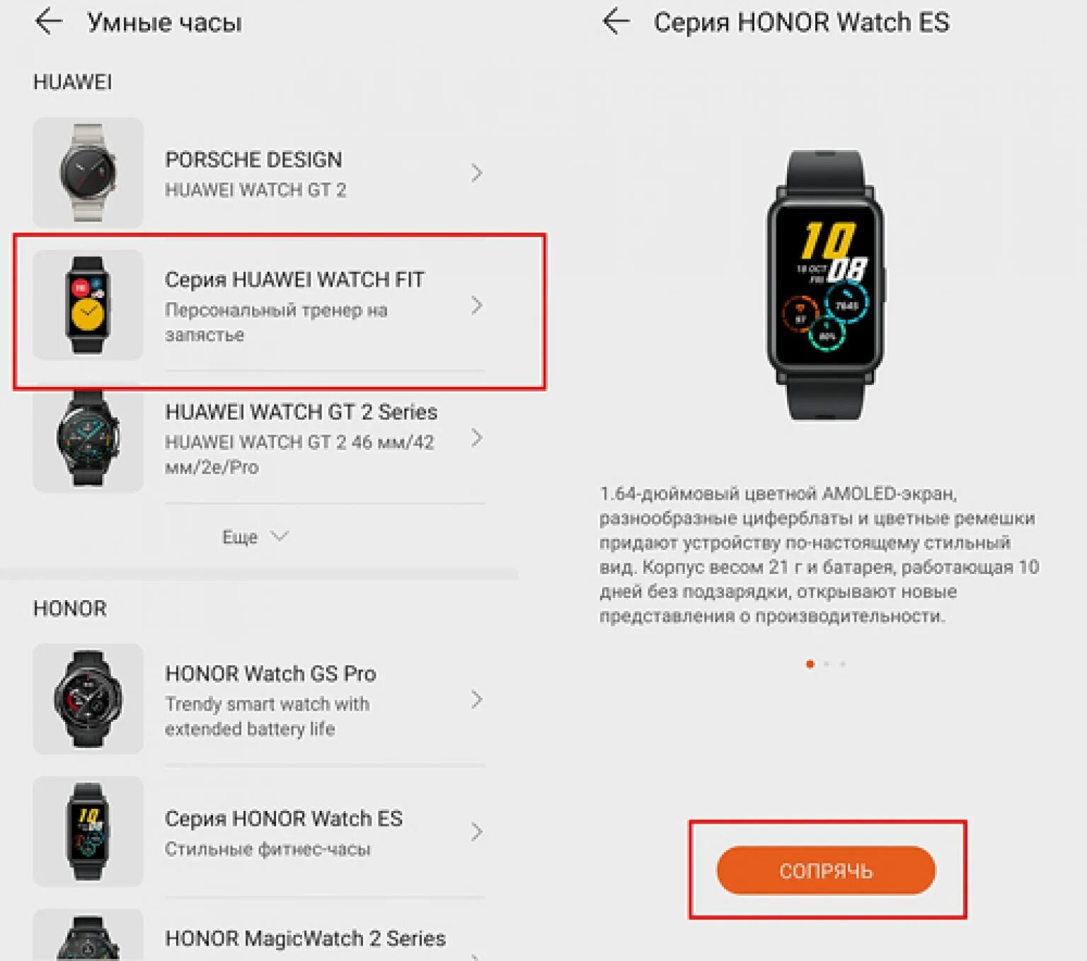Open chevron next to PORSCHE DESIGN

point(477,173)
